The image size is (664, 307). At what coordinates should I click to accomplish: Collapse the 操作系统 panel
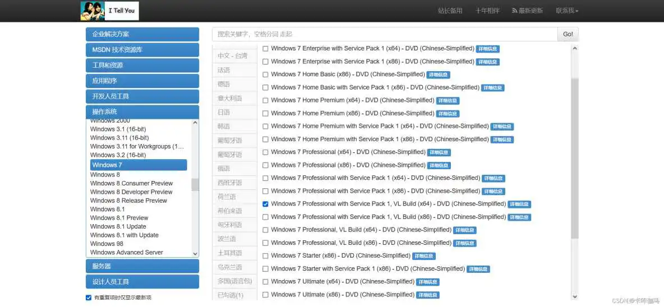point(142,111)
